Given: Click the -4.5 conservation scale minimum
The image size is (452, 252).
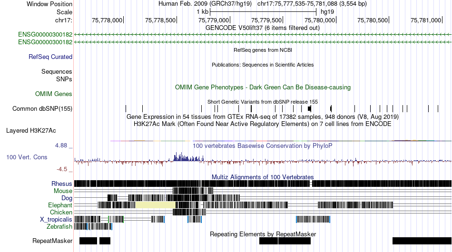Looking at the screenshot, I should tap(62, 169).
